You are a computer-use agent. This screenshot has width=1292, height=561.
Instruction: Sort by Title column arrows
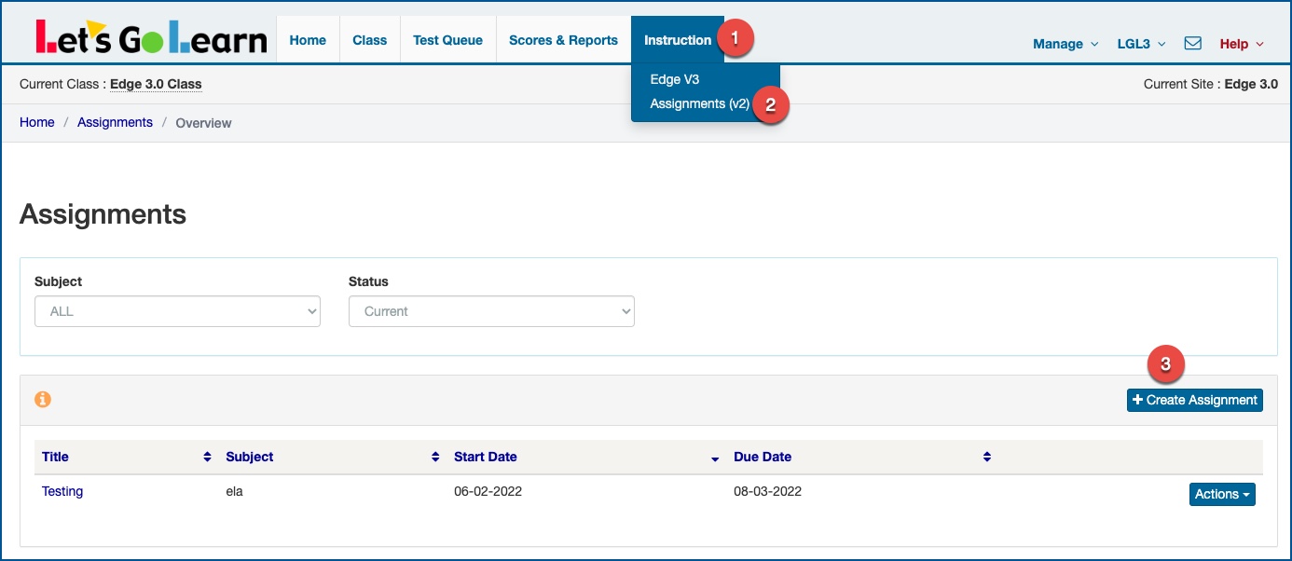click(207, 458)
